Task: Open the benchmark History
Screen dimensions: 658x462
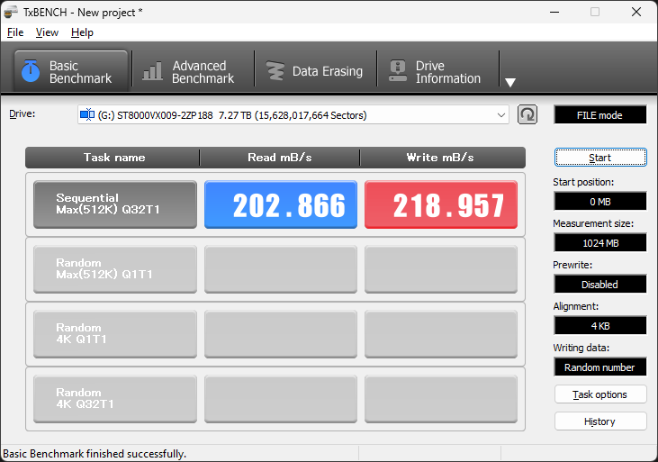Action: pyautogui.click(x=599, y=421)
